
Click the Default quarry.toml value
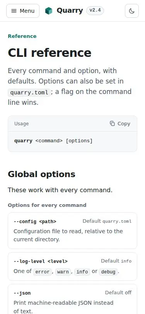point(107,221)
